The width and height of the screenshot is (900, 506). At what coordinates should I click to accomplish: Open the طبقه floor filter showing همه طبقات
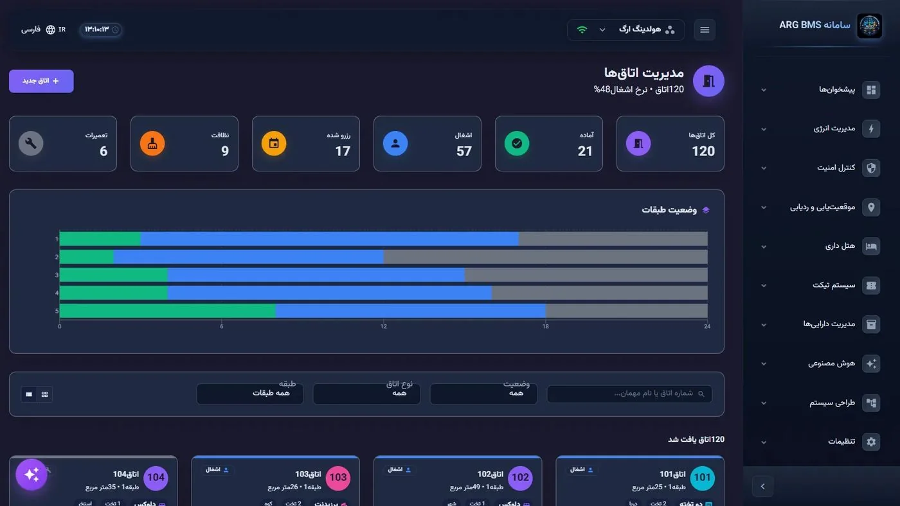point(250,394)
